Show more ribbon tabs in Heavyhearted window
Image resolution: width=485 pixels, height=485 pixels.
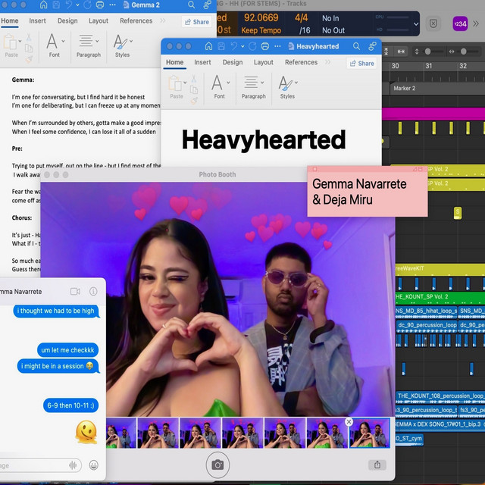(328, 62)
